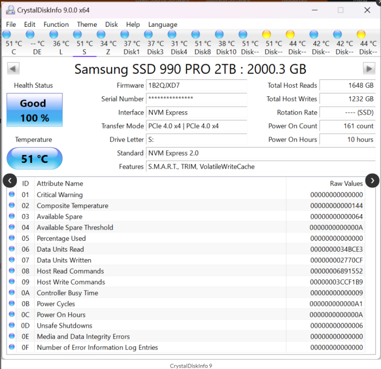Open the Theme menu

pyautogui.click(x=87, y=24)
